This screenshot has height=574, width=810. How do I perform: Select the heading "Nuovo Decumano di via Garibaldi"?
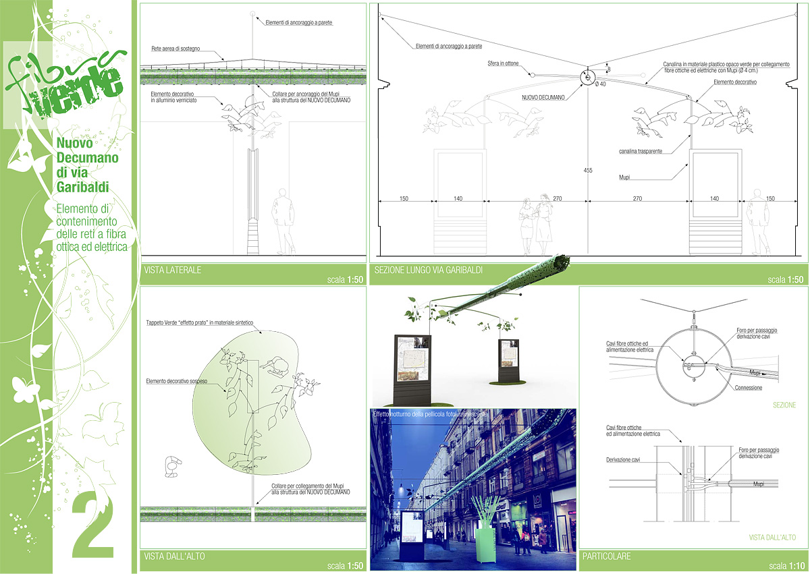[x=86, y=165]
